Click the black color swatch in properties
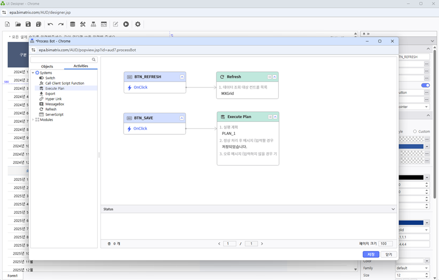The height and width of the screenshot is (280, 439). click(x=411, y=177)
